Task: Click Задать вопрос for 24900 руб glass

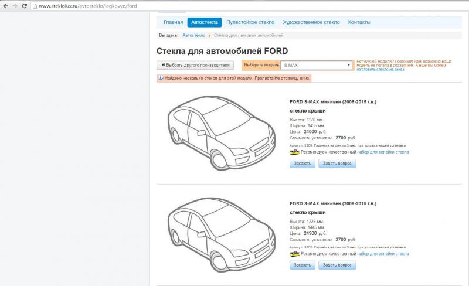Action: pos(337,265)
